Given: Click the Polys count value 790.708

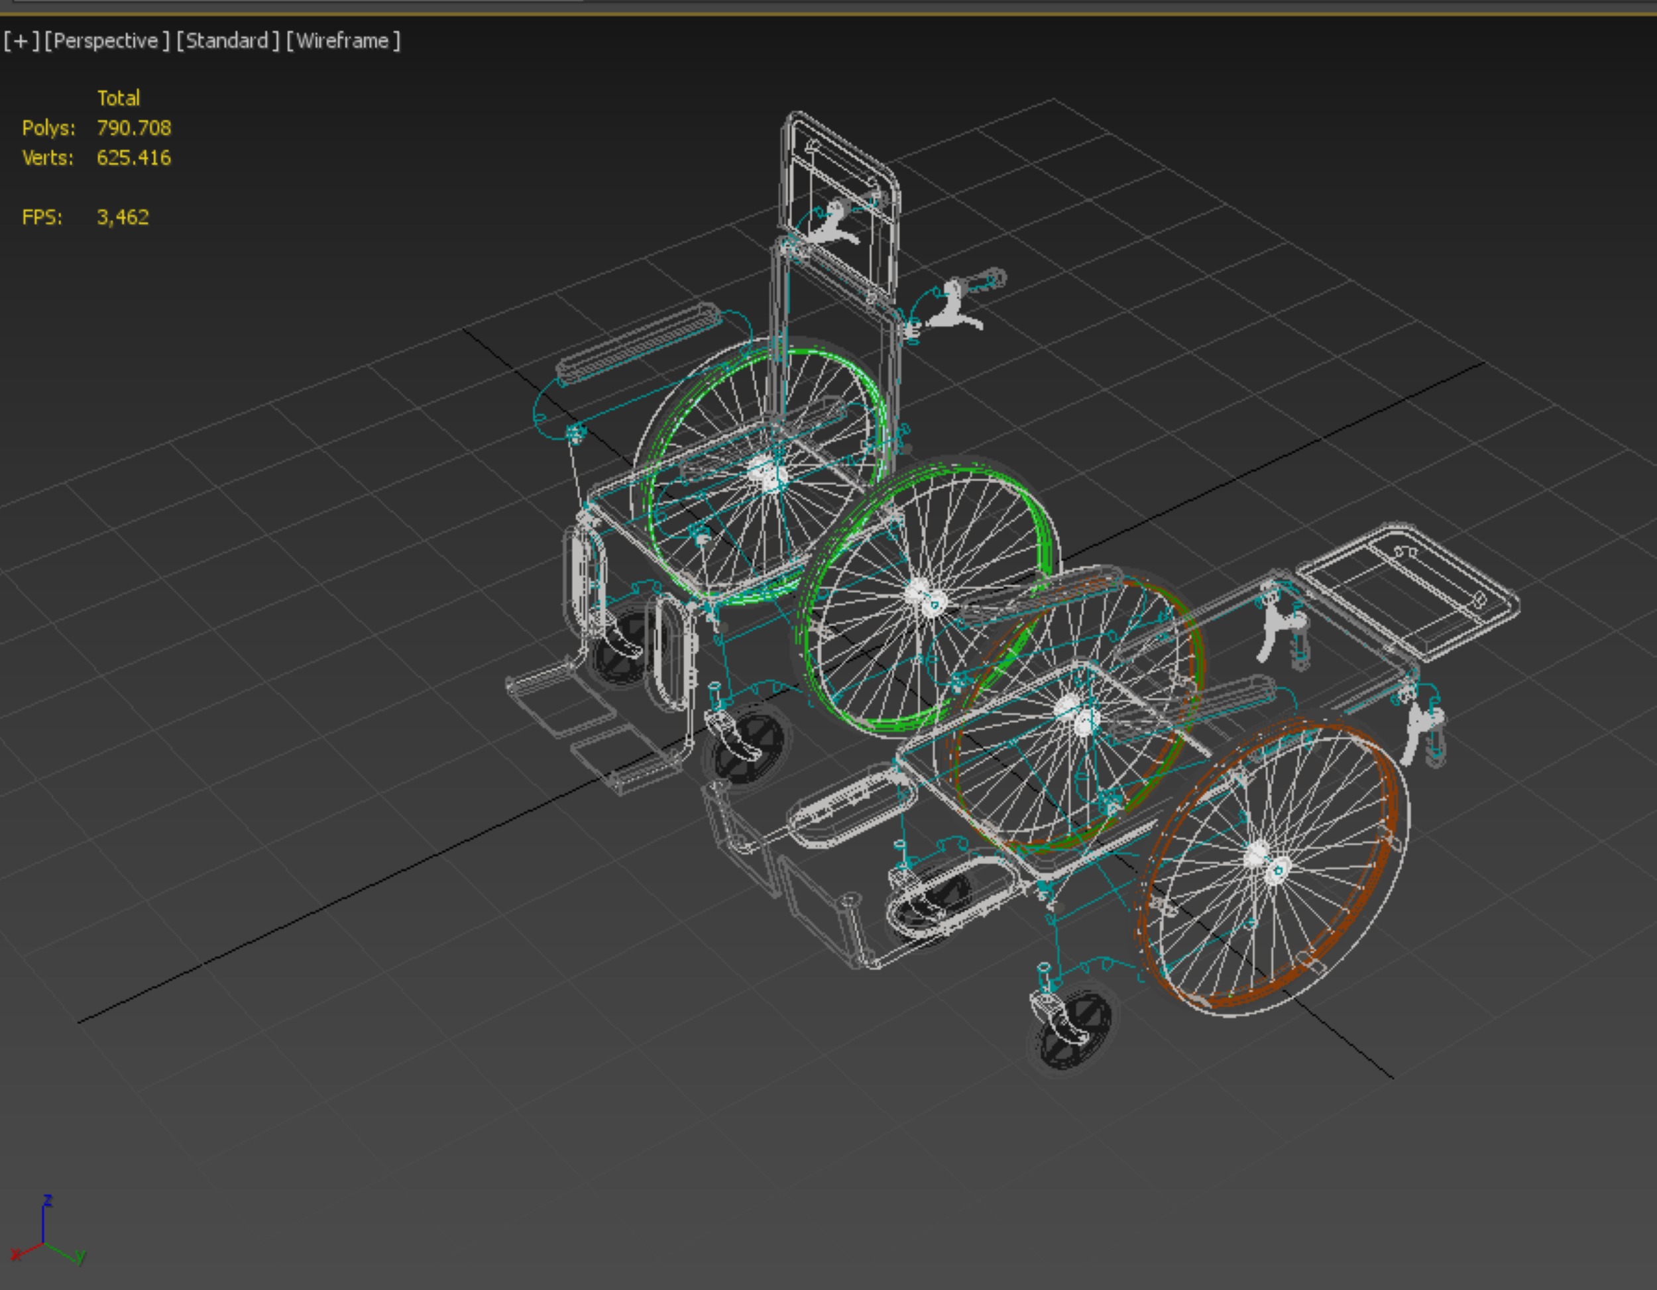Looking at the screenshot, I should click(x=133, y=127).
